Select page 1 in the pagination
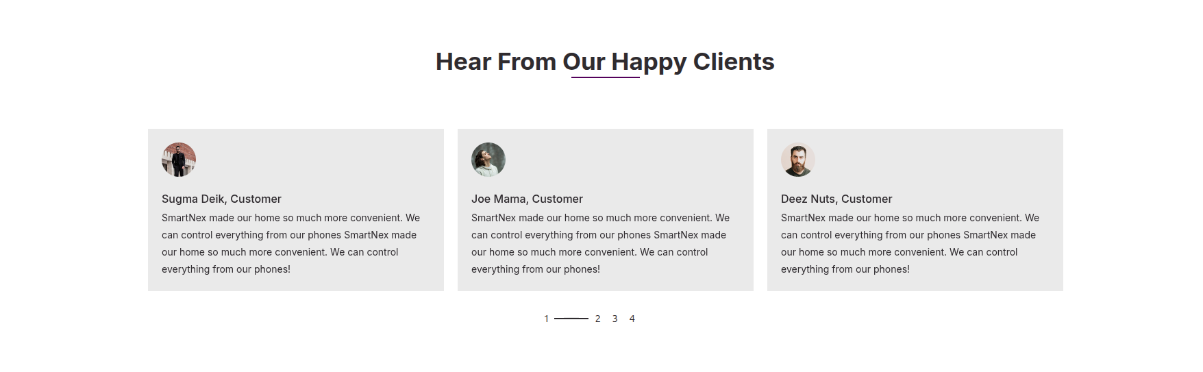This screenshot has height=372, width=1203. [x=546, y=319]
